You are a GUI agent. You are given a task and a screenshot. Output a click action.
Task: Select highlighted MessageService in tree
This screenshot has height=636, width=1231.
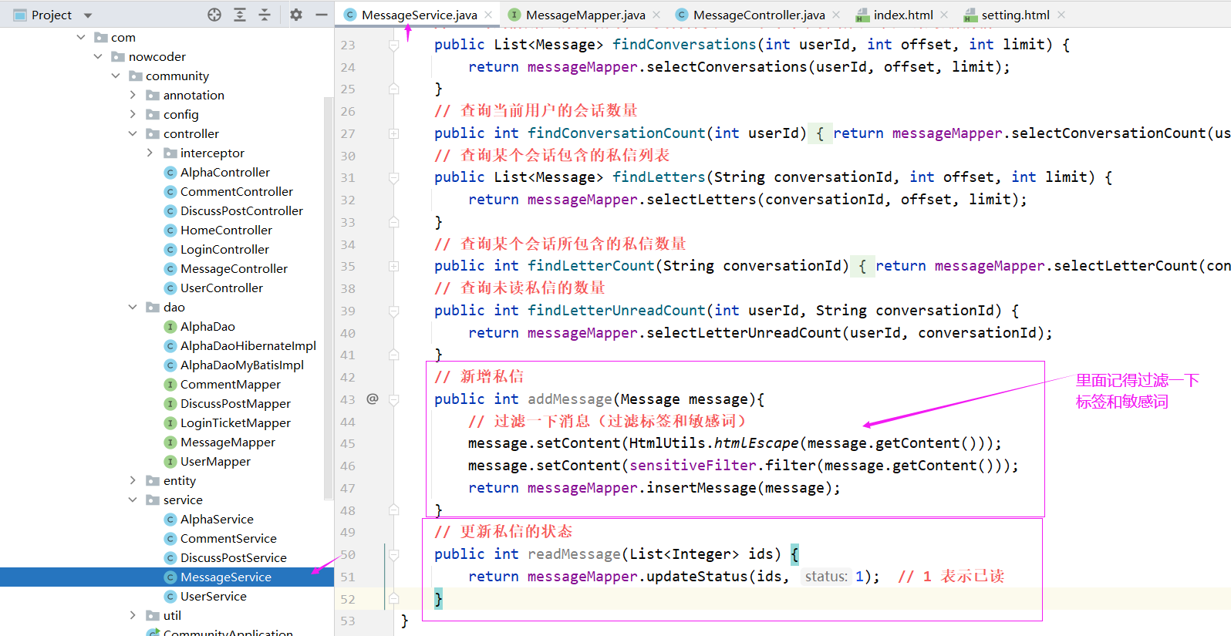pos(226,577)
